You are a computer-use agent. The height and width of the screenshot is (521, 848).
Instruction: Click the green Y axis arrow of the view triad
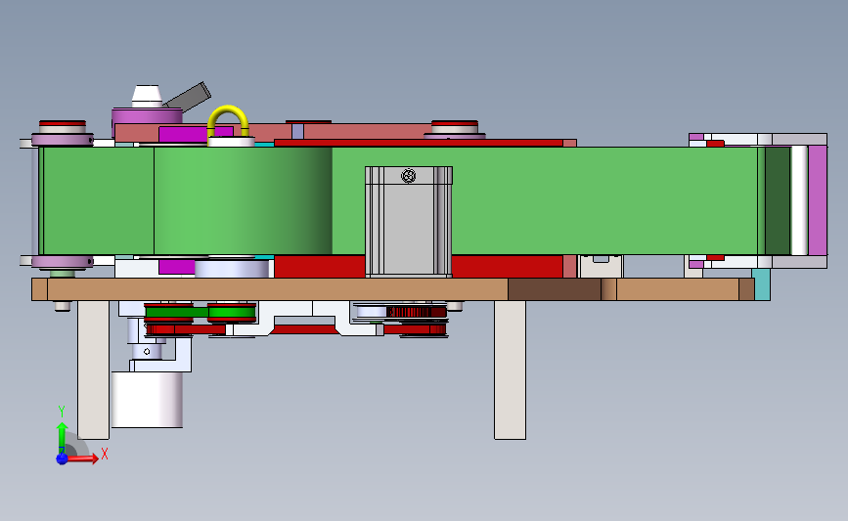(x=63, y=438)
